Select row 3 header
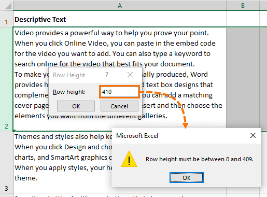267x197 pixels. [x=6, y=162]
